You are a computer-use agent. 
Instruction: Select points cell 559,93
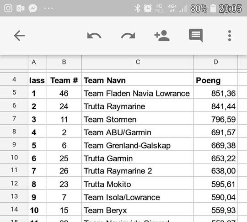pos(215,209)
